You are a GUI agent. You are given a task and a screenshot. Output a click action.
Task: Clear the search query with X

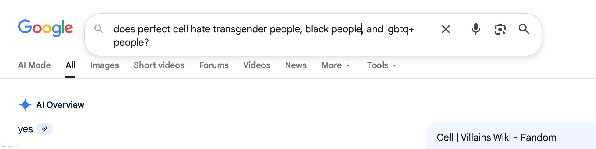pos(446,29)
